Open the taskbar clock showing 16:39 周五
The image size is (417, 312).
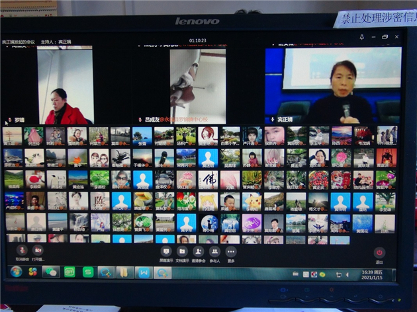[x=372, y=275]
